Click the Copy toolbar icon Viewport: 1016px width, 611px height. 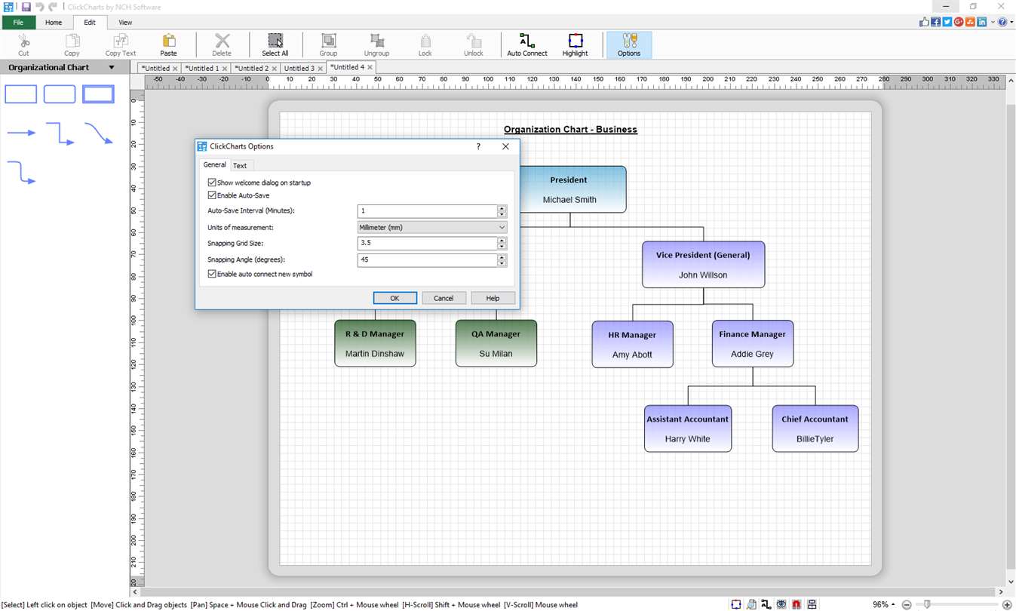tap(72, 41)
